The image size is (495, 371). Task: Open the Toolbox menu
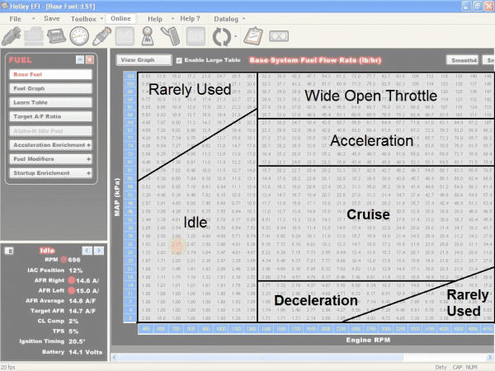pyautogui.click(x=83, y=19)
